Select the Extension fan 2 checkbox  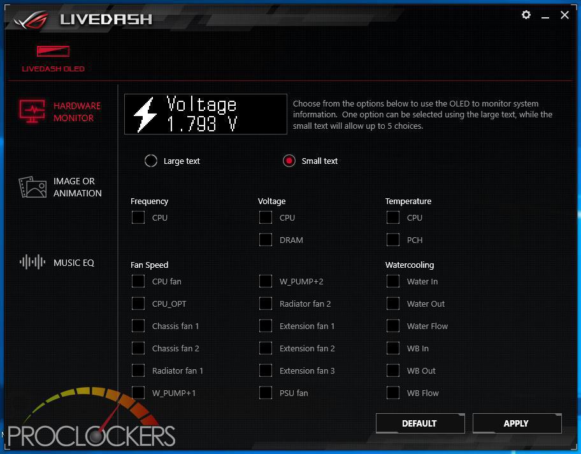click(x=266, y=348)
